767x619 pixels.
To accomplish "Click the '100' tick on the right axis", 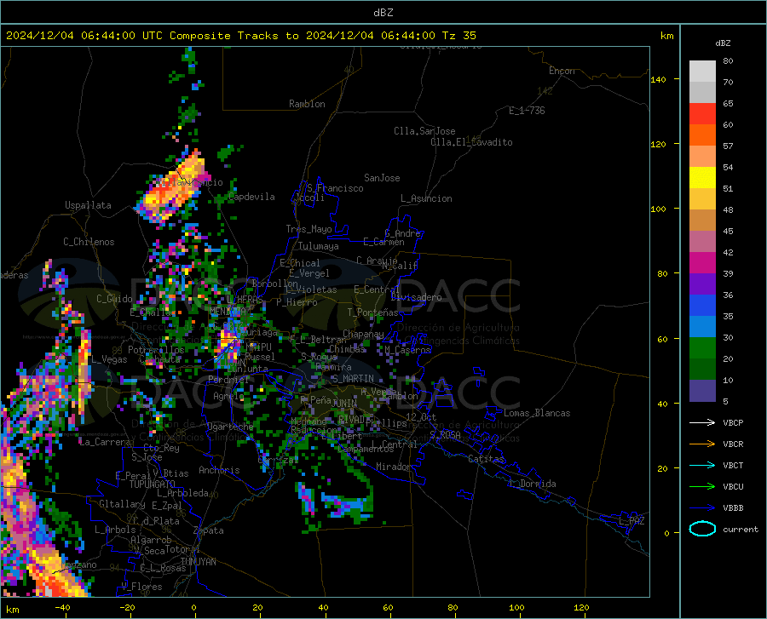I will coord(658,209).
